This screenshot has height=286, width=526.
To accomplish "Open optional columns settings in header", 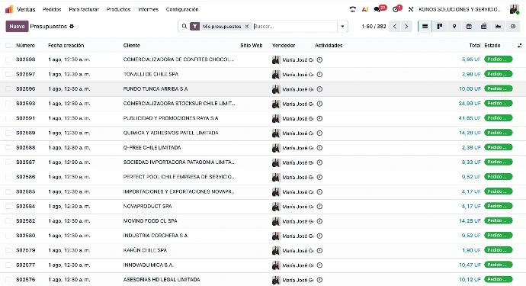I will point(520,45).
